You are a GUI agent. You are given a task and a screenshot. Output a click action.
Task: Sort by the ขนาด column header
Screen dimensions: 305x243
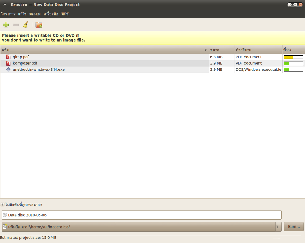(x=222, y=50)
